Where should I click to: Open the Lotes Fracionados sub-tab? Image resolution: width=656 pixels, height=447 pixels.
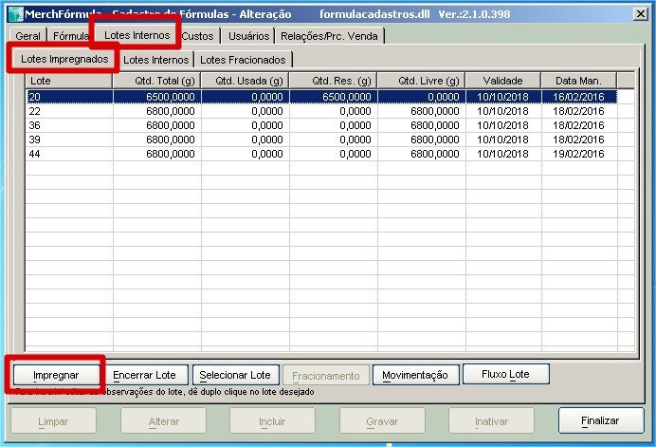click(243, 60)
